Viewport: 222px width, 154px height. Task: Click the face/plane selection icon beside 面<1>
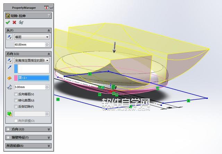[9, 78]
